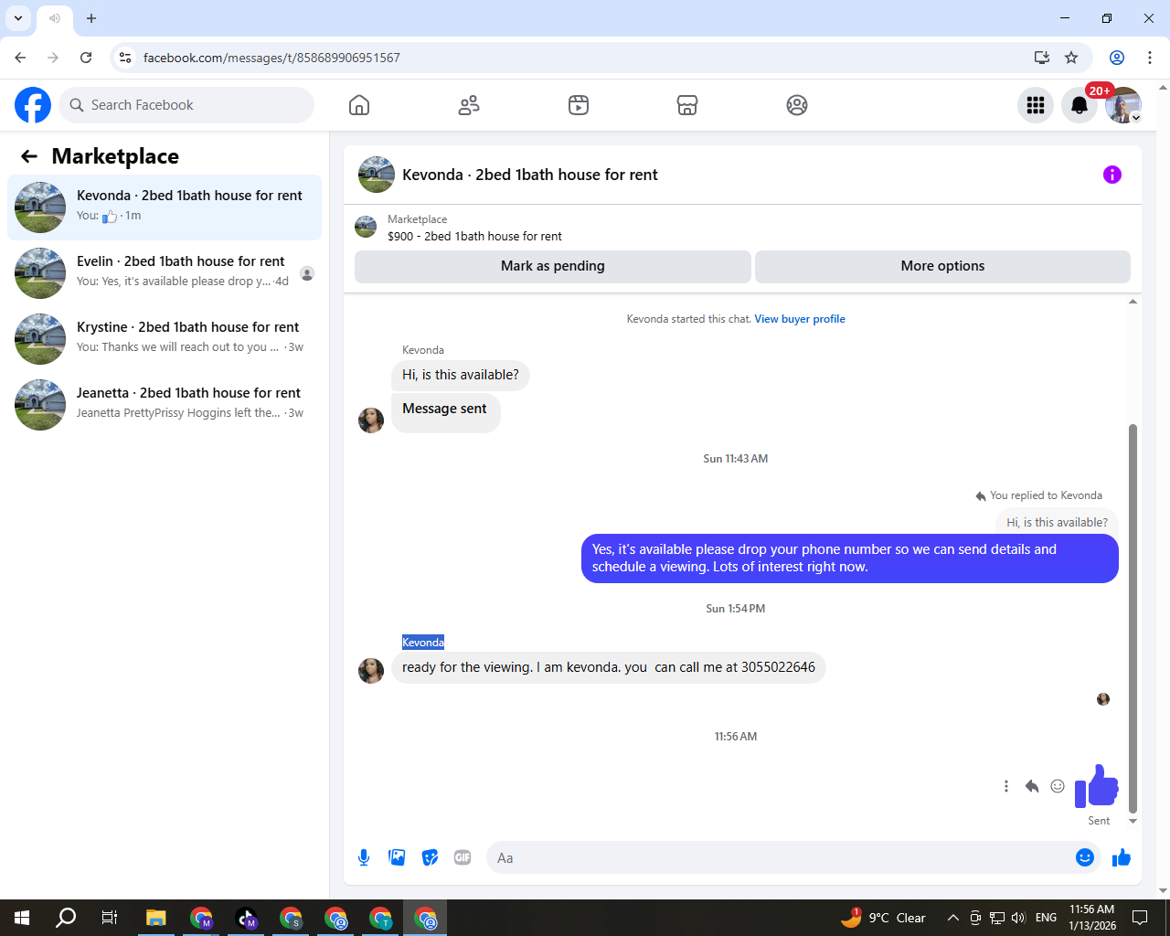
Task: Click the address bar URL
Action: [x=271, y=58]
